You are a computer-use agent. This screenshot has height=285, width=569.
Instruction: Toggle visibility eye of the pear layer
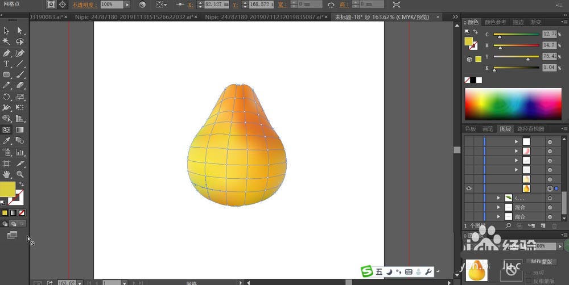(469, 188)
